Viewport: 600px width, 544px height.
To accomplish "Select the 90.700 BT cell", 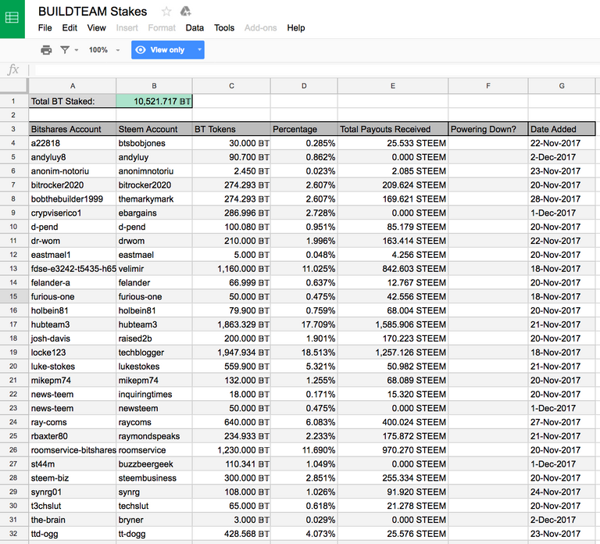I will pos(231,157).
